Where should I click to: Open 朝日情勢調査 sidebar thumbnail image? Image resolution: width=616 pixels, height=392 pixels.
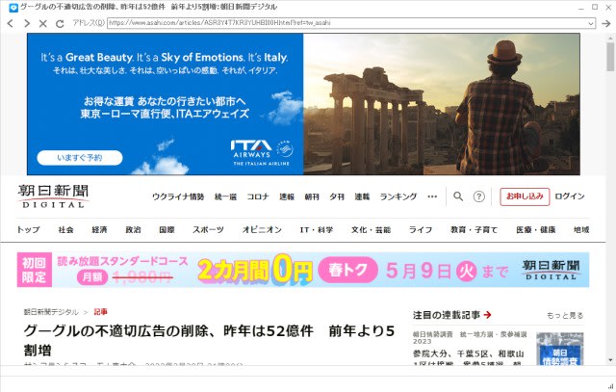560,349
